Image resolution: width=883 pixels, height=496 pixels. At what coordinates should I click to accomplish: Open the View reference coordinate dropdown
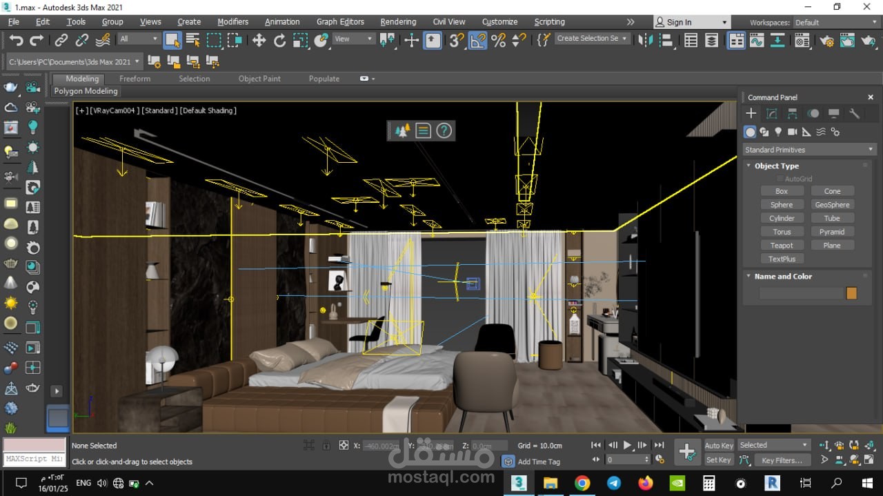pos(353,39)
